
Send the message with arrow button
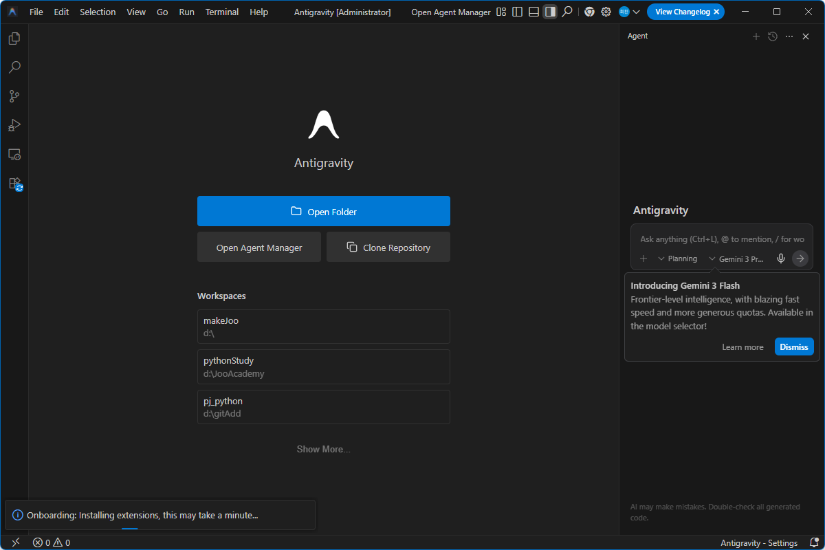coord(800,258)
